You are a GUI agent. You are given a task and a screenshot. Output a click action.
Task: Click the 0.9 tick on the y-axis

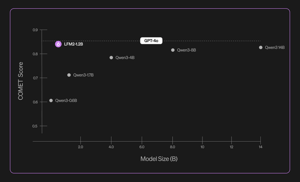pyautogui.click(x=35, y=30)
